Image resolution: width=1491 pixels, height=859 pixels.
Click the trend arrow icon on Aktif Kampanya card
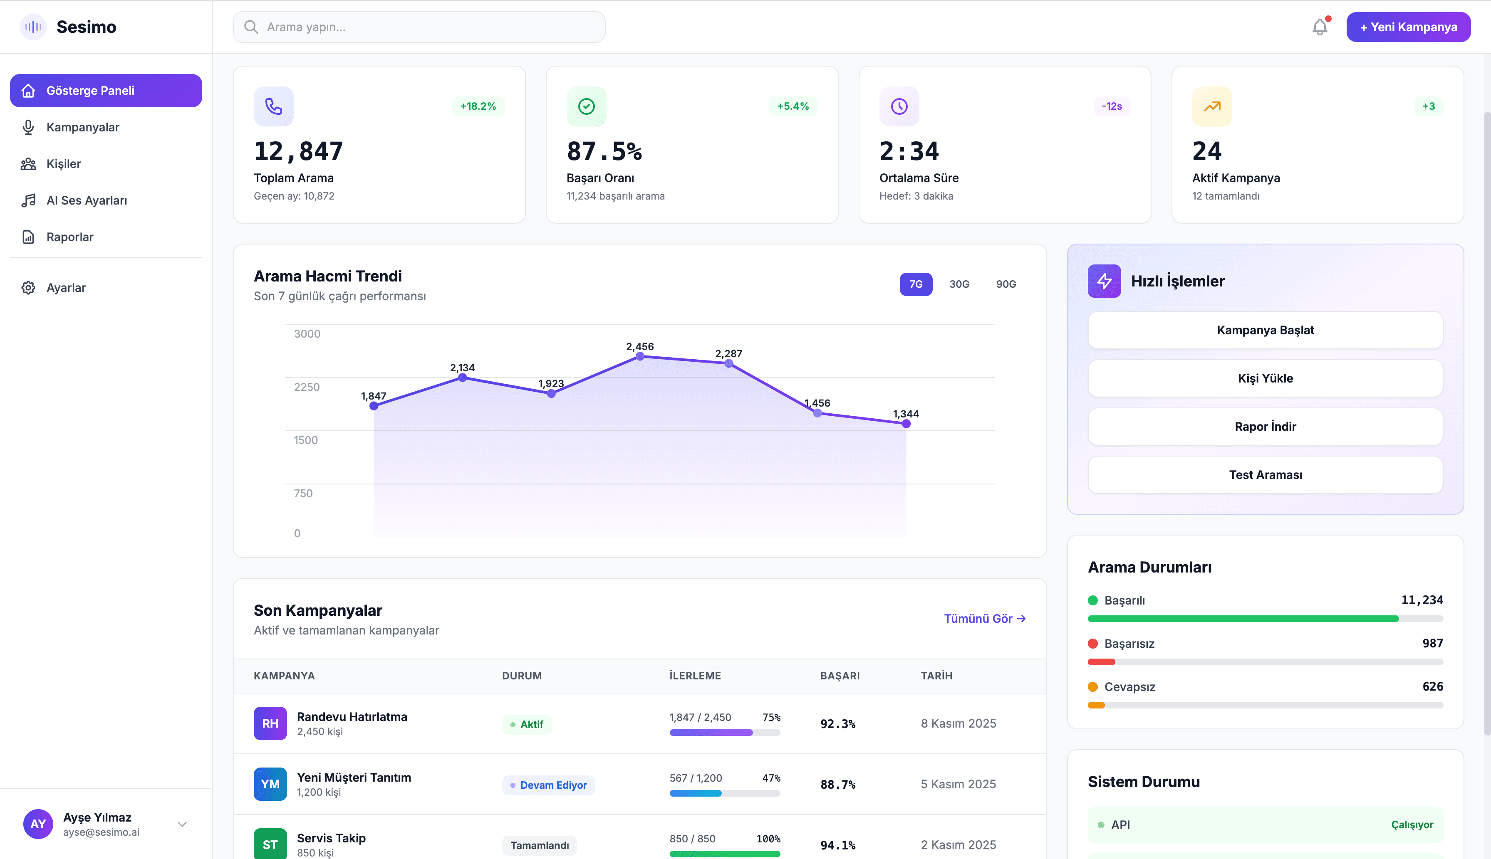pyautogui.click(x=1212, y=106)
